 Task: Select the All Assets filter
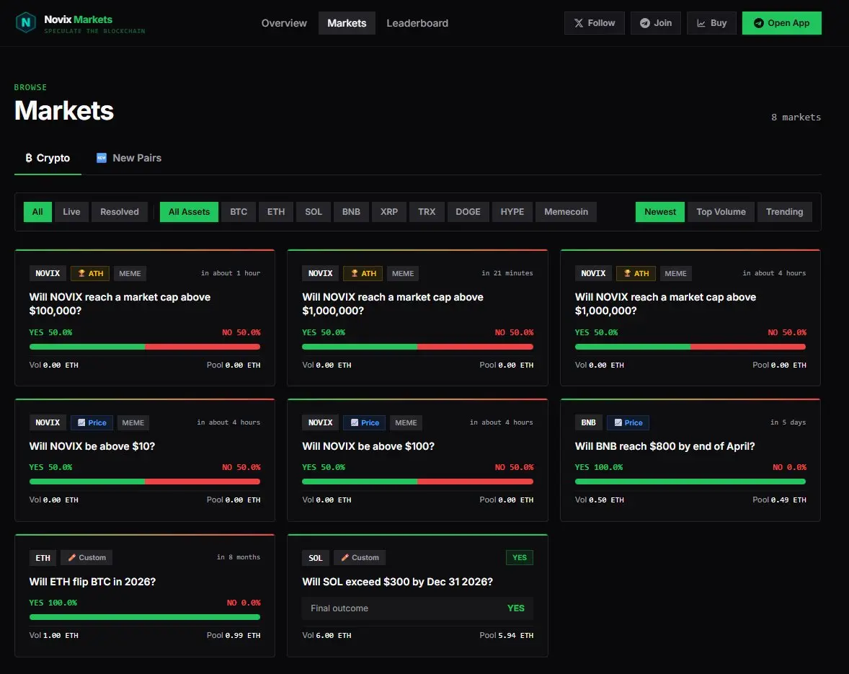tap(189, 212)
